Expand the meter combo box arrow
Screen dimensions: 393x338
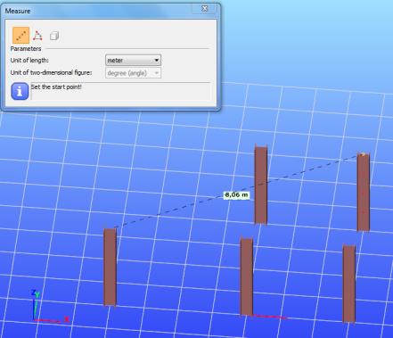pyautogui.click(x=157, y=61)
